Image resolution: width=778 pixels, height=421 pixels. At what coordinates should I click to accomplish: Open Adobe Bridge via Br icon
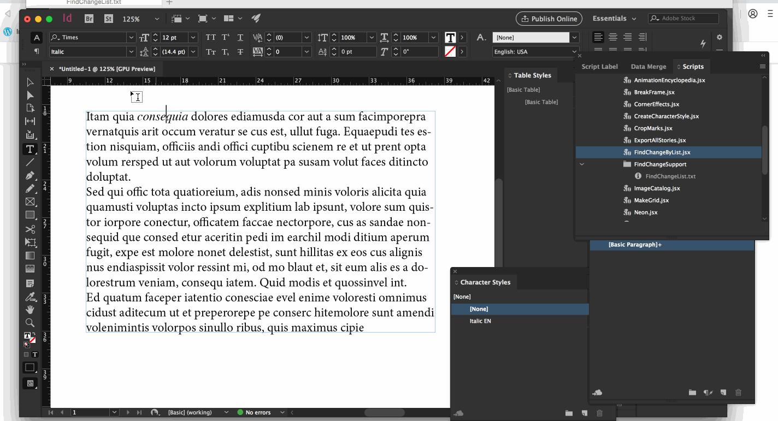89,19
